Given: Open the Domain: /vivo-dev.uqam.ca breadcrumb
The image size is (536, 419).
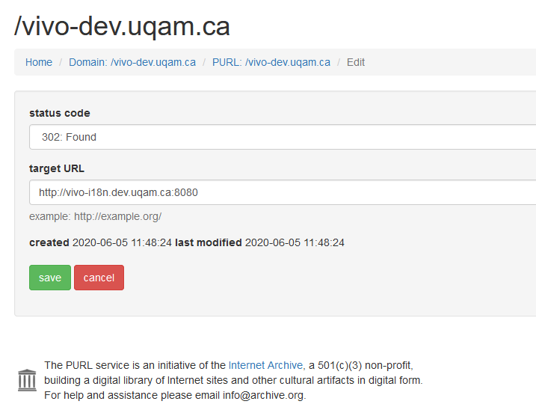Looking at the screenshot, I should pos(132,62).
